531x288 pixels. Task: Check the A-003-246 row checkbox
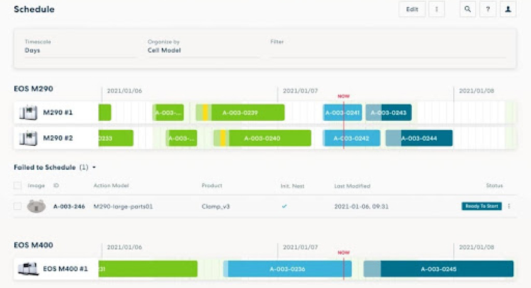(18, 206)
